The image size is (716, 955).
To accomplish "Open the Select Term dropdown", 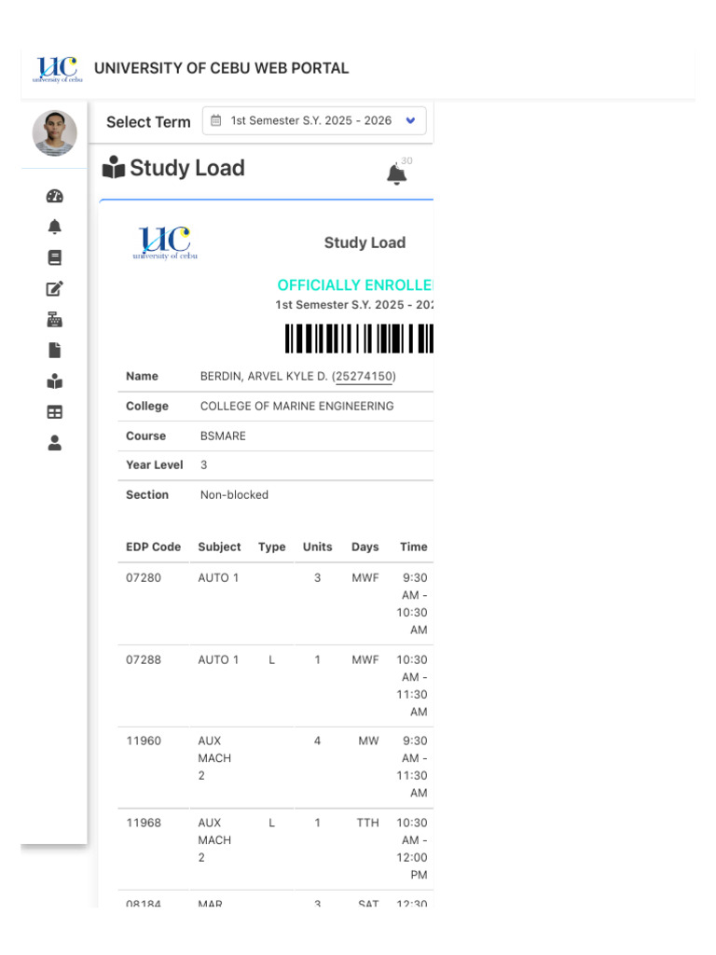I will (x=314, y=120).
